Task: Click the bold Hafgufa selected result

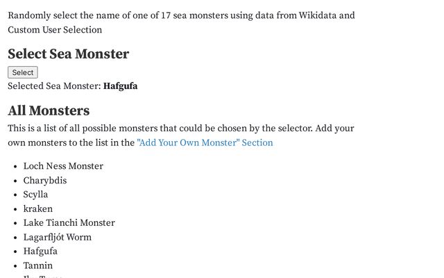Action: pos(120,86)
